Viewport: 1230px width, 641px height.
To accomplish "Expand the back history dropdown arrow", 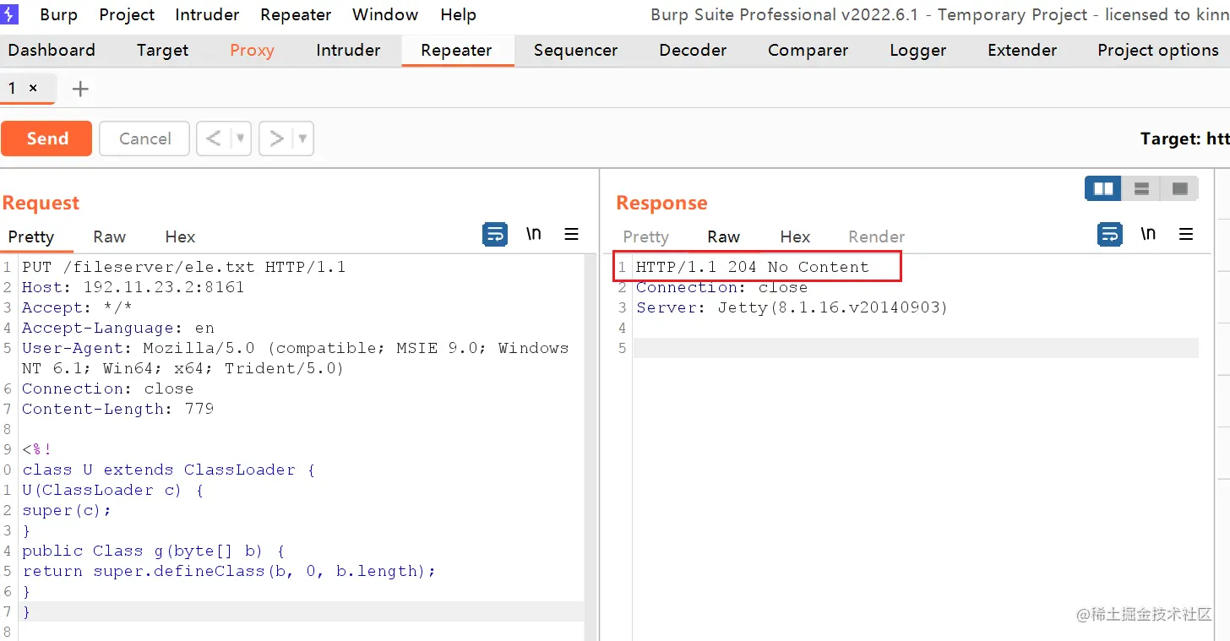I will (x=241, y=139).
